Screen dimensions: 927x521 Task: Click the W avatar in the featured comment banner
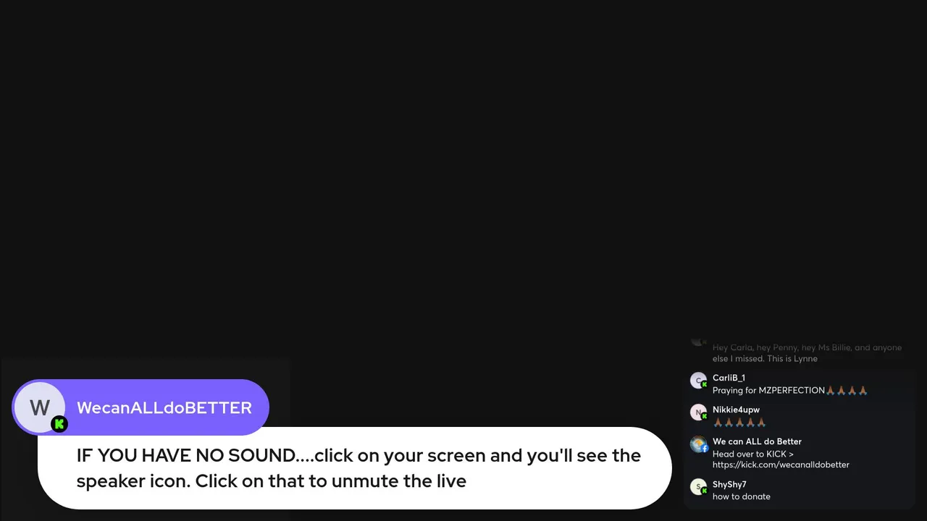pos(40,407)
